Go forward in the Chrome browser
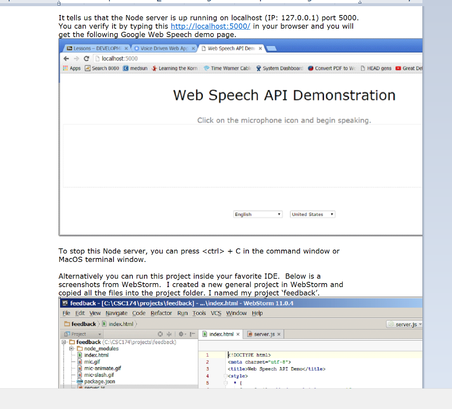The width and height of the screenshot is (452, 409). click(x=76, y=59)
